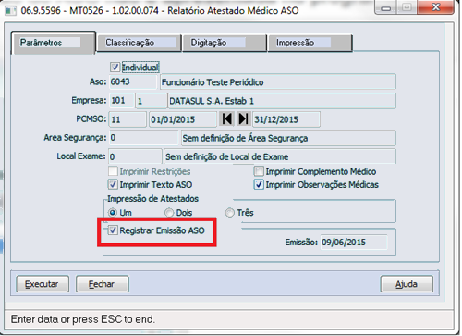Click the PCMSO start date 01/01/2015
Screen dimensions: 462x336
183,119
